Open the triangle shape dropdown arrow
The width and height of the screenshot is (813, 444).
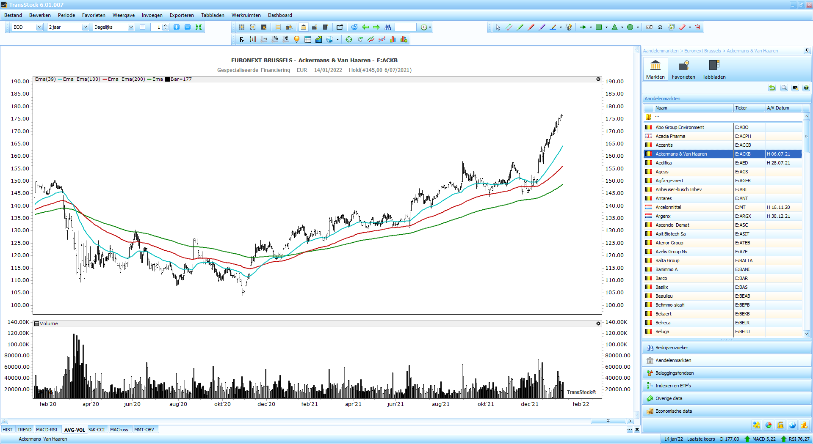point(622,27)
